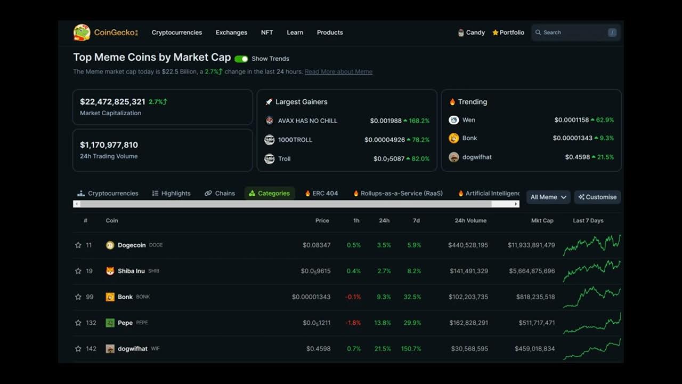Image resolution: width=682 pixels, height=384 pixels.
Task: Sort table by the Mkt Cap column
Action: coord(542,221)
